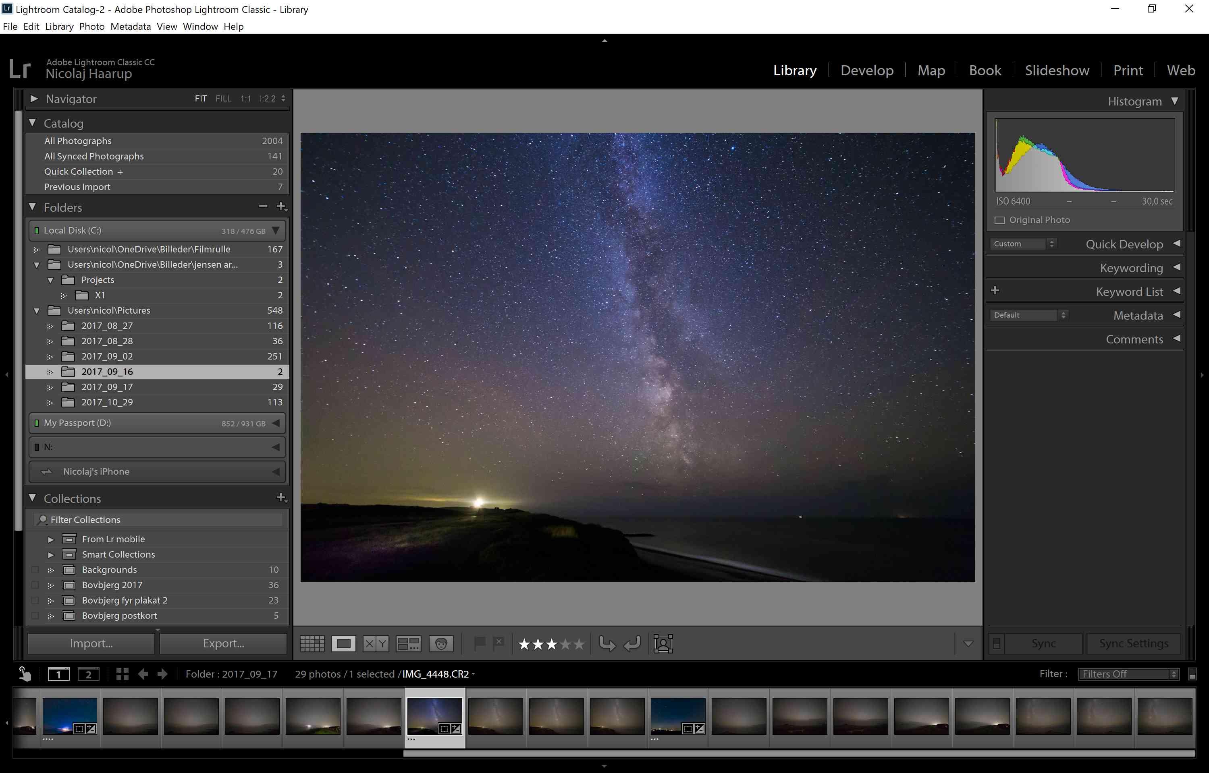
Task: Open the Photo menu
Action: [92, 27]
